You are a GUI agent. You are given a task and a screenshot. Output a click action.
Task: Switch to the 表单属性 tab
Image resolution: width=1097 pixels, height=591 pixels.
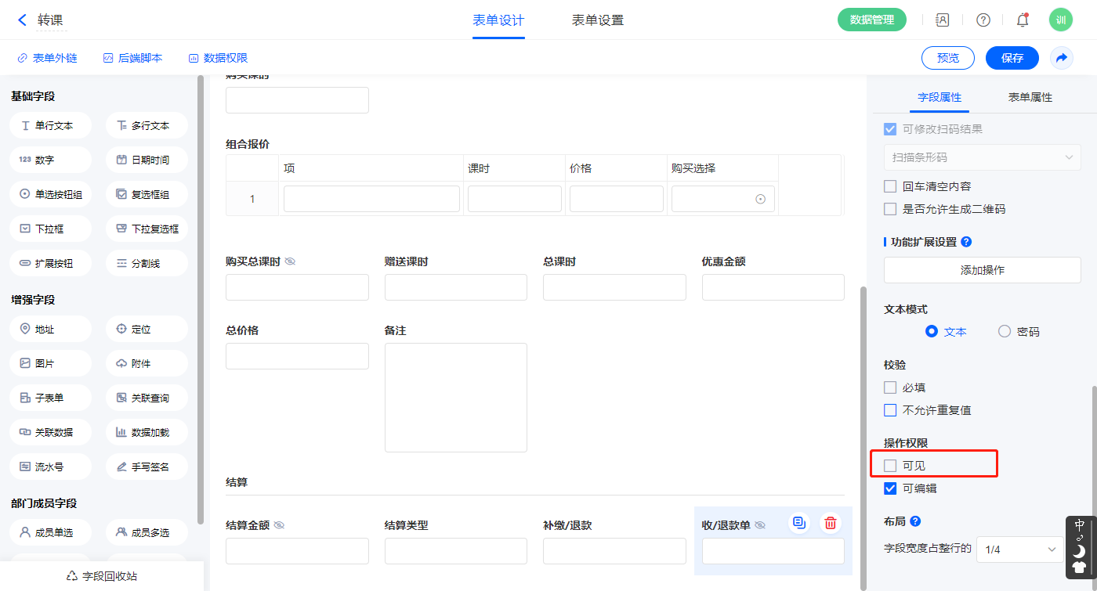pyautogui.click(x=1030, y=97)
